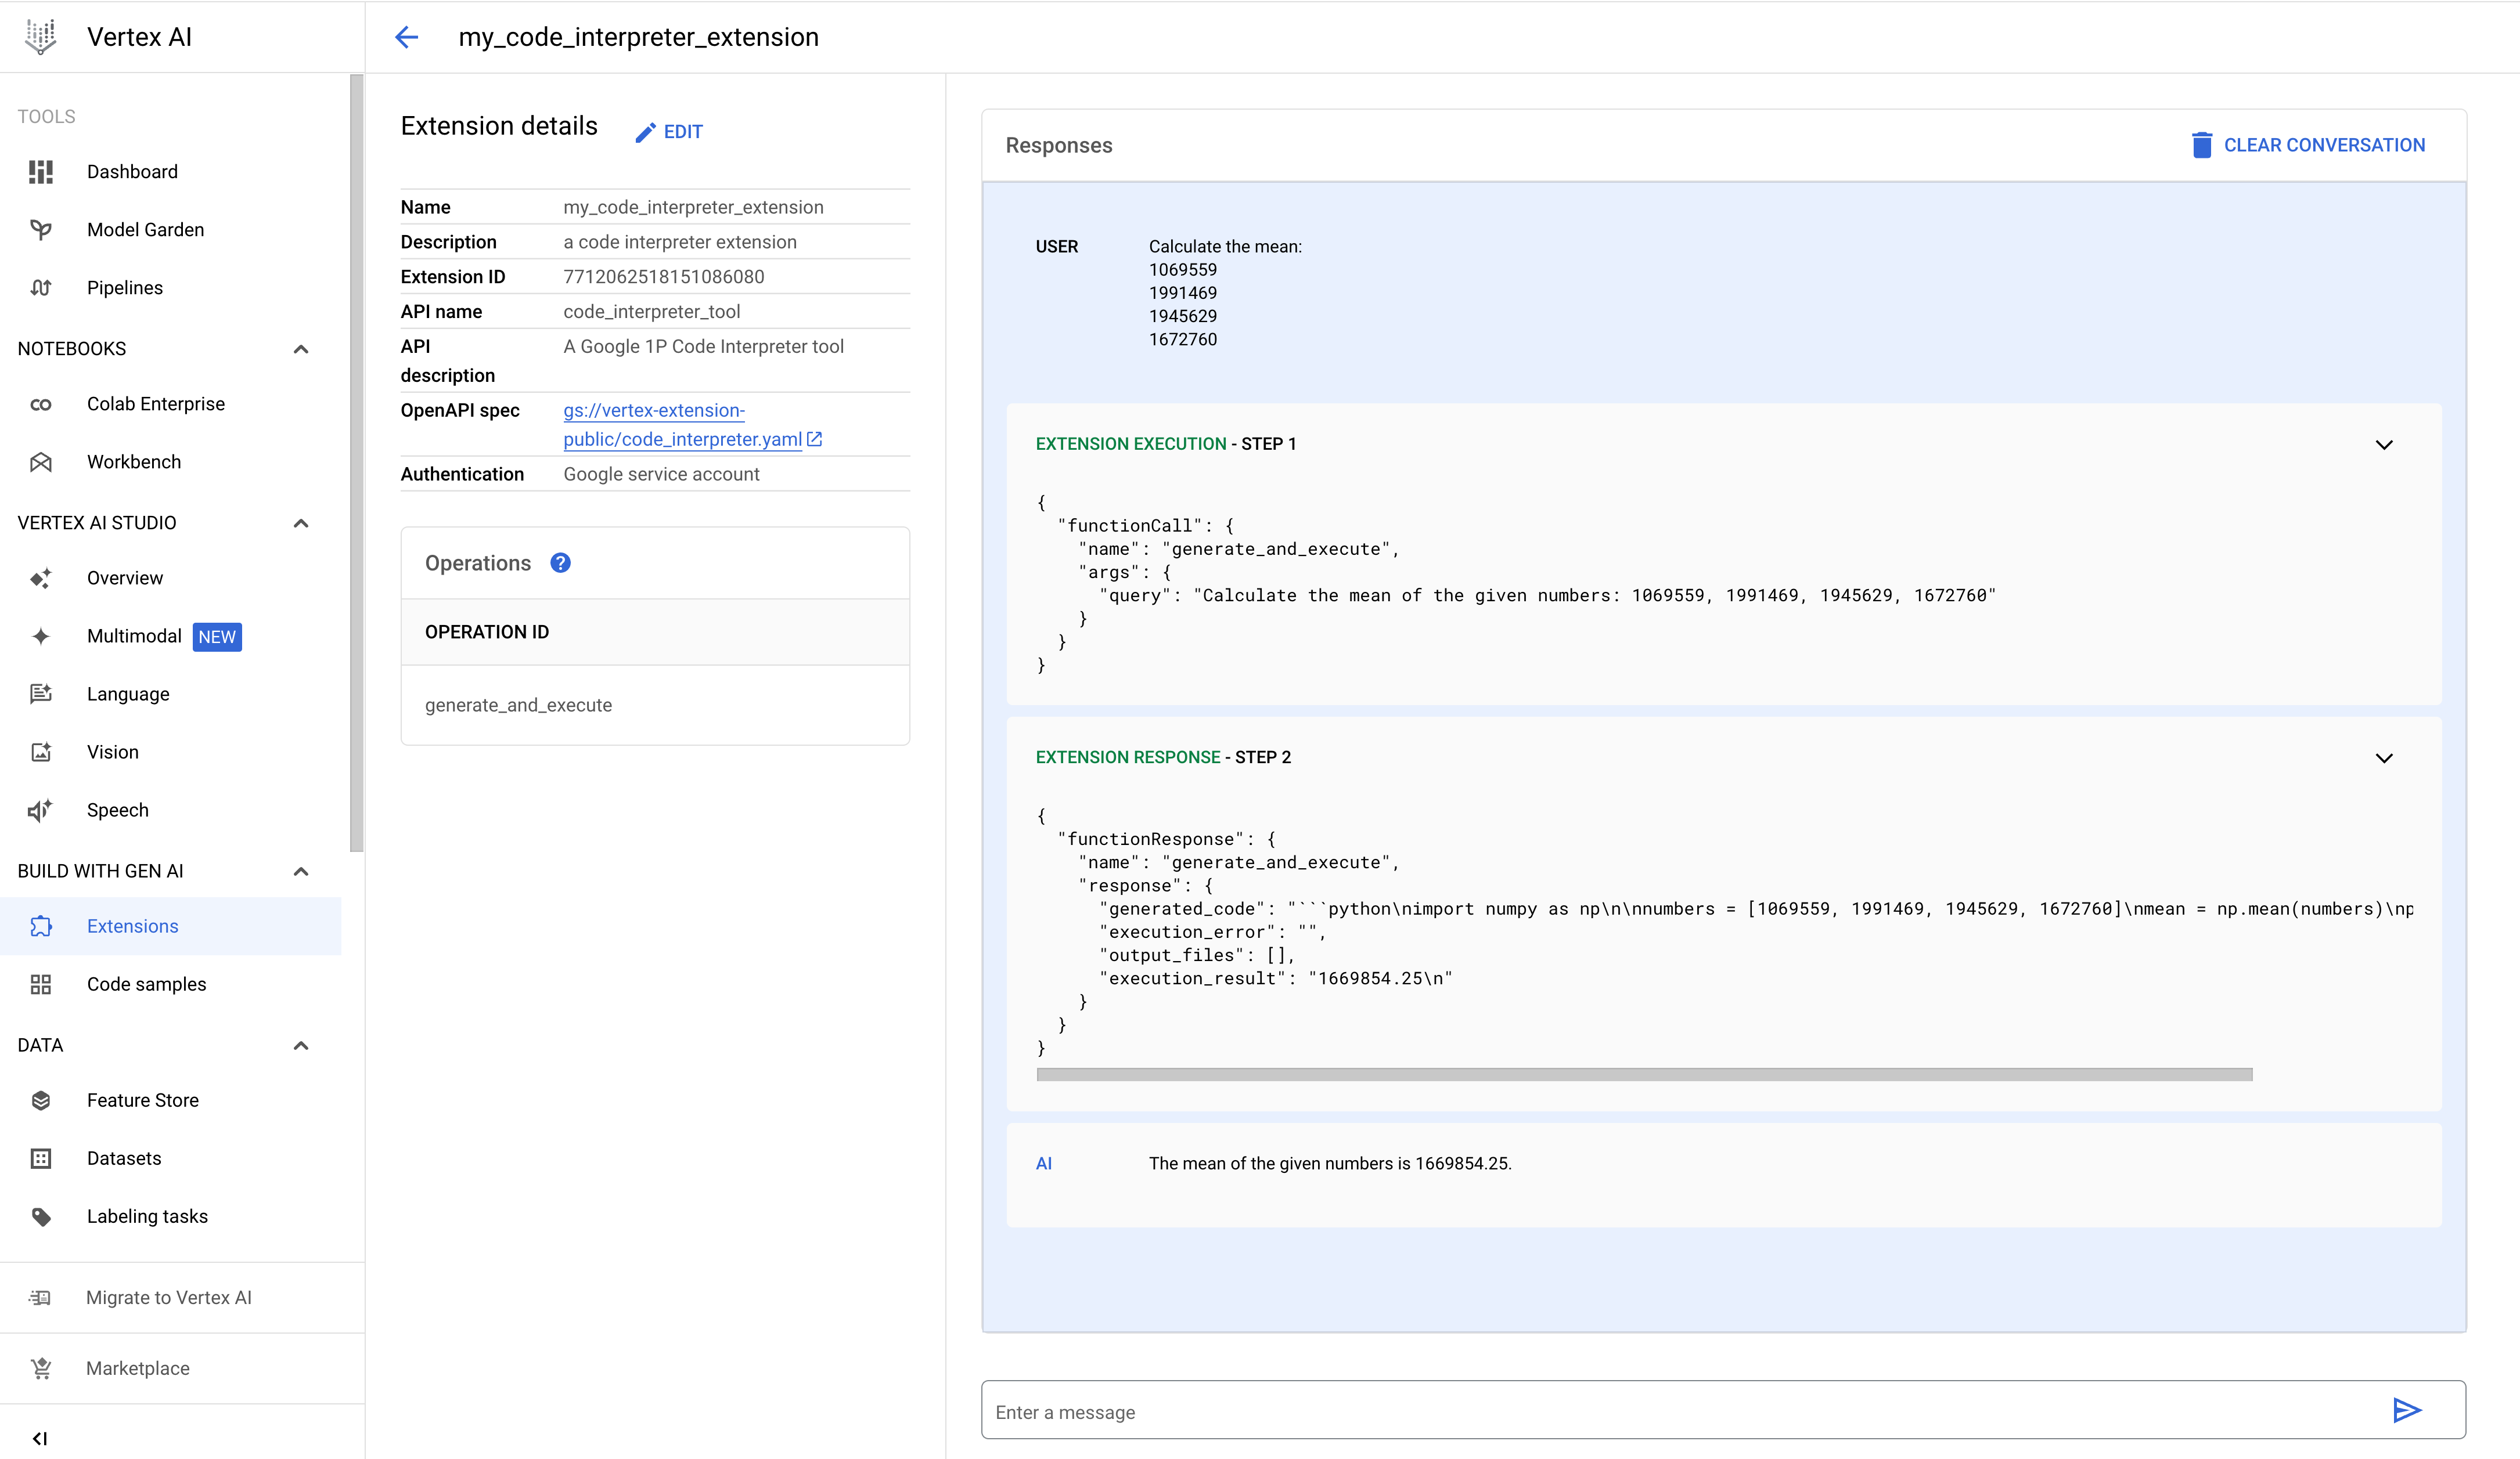This screenshot has height=1459, width=2520.
Task: Navigate to Pipelines tool
Action: tap(125, 287)
